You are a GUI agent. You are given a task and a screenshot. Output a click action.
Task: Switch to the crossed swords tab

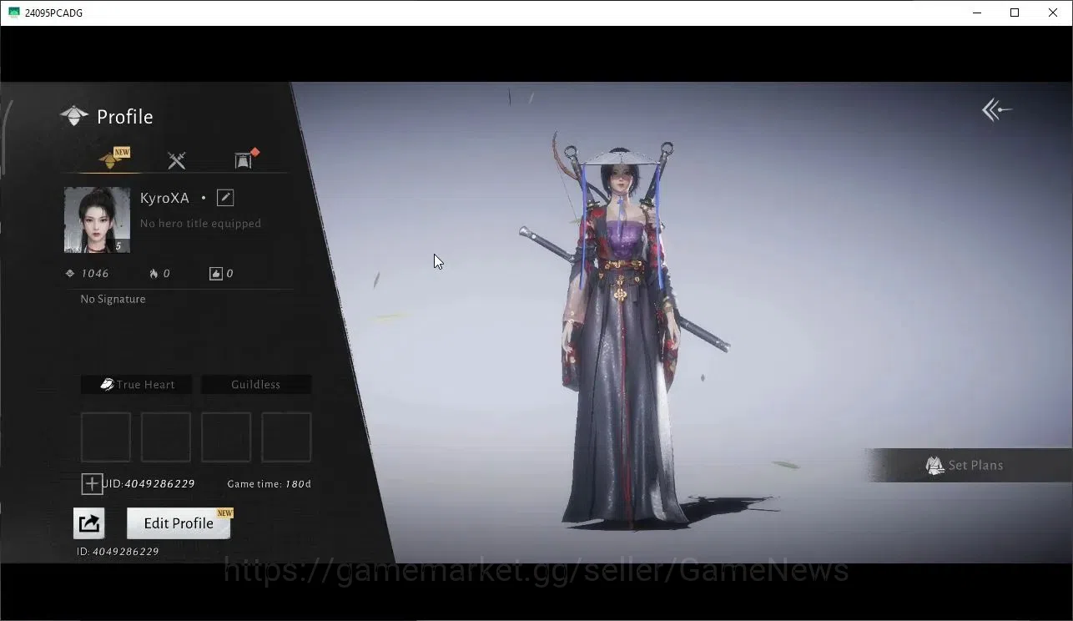click(x=176, y=160)
